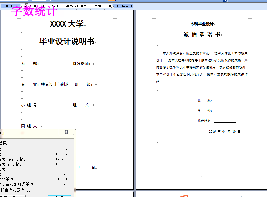Click the underlined '法兰片冲压工艺与模具' text
The image size is (267, 197).
pyautogui.click(x=231, y=53)
